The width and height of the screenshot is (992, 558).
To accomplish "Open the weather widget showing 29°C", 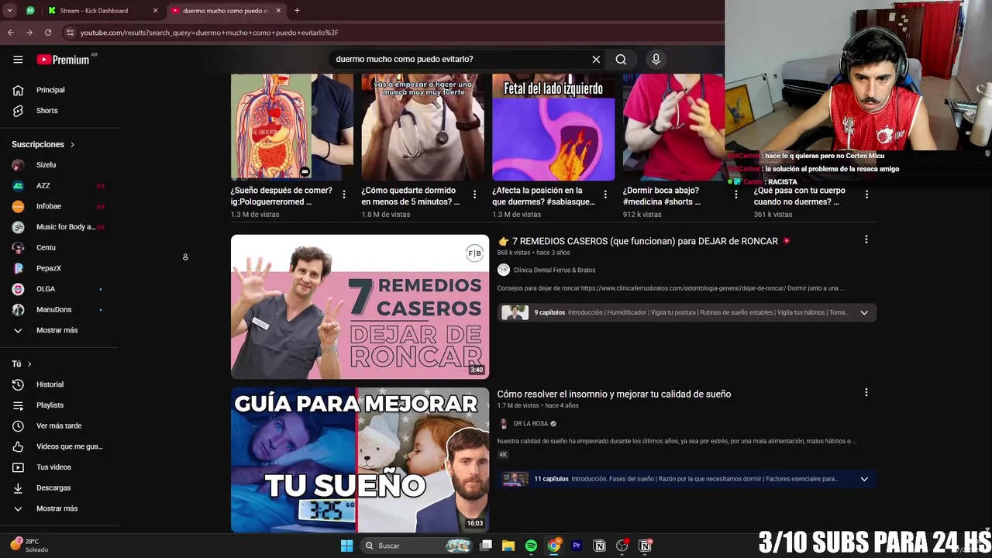I will point(28,546).
